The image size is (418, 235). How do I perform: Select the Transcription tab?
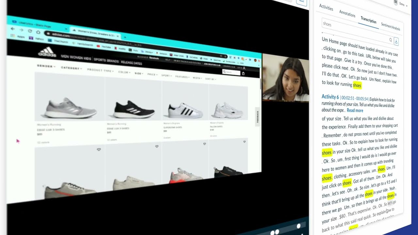368,20
